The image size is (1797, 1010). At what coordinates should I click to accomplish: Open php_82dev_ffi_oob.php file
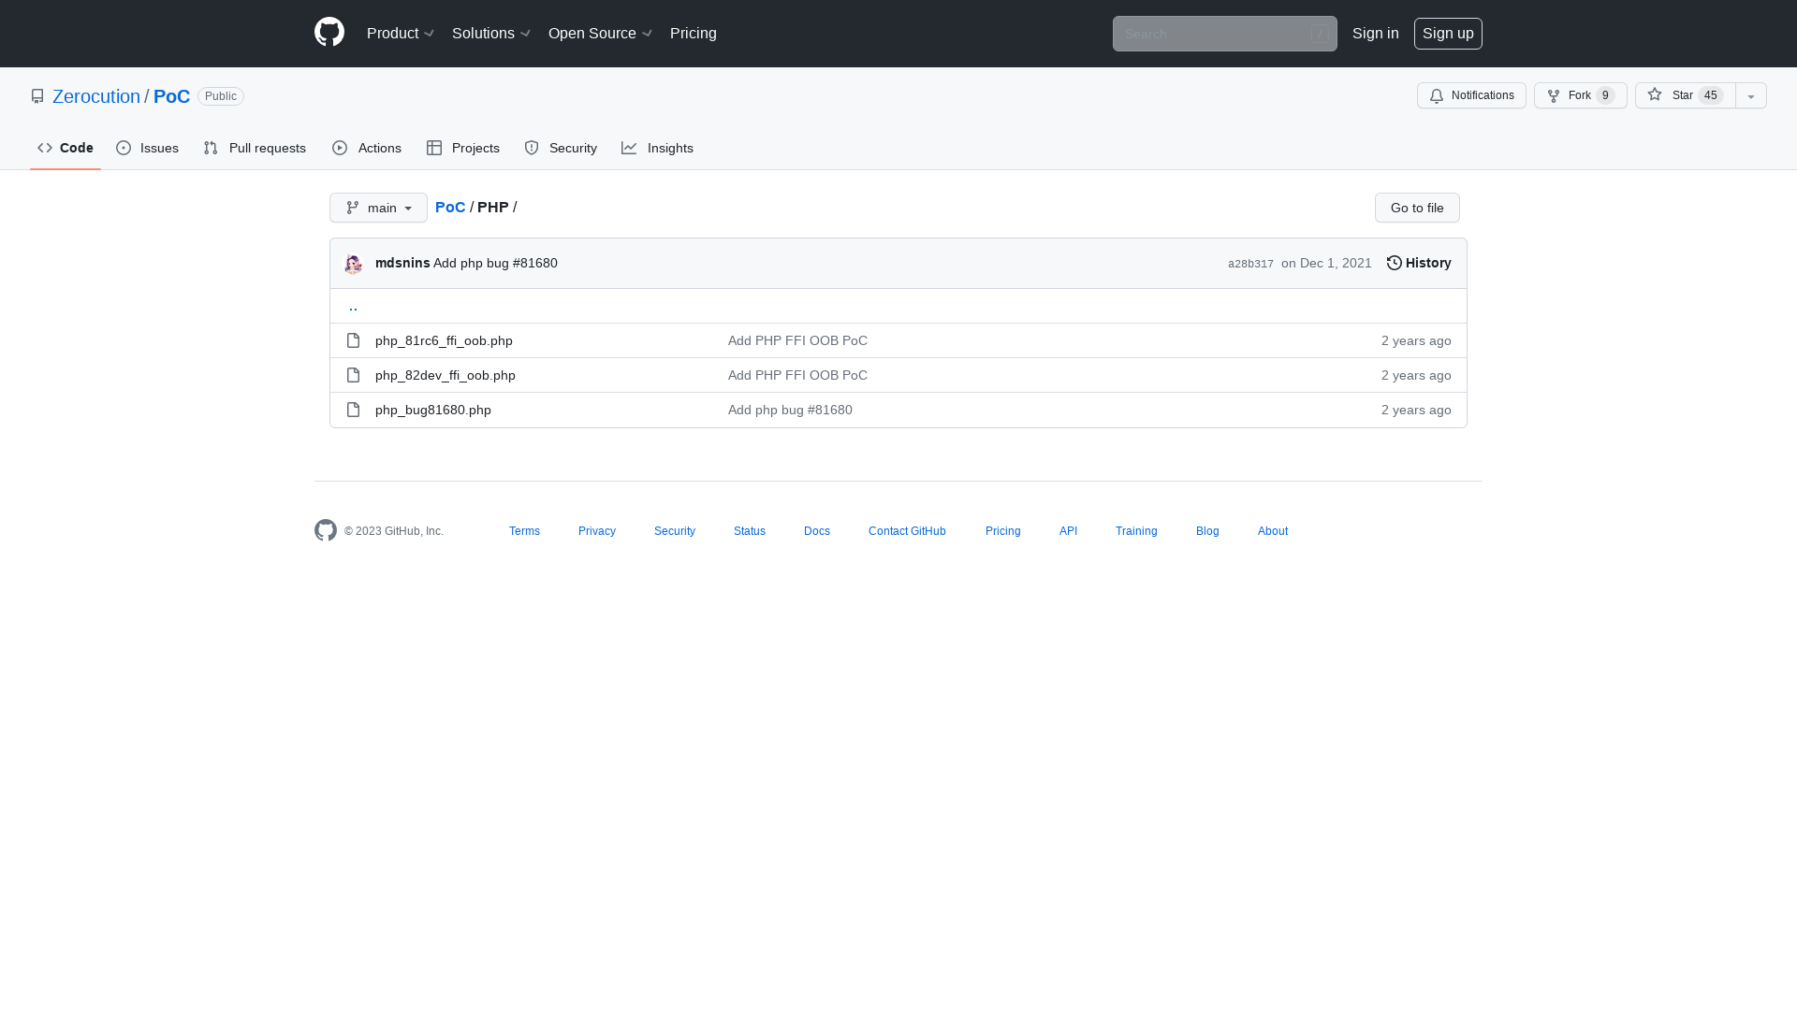click(x=446, y=375)
